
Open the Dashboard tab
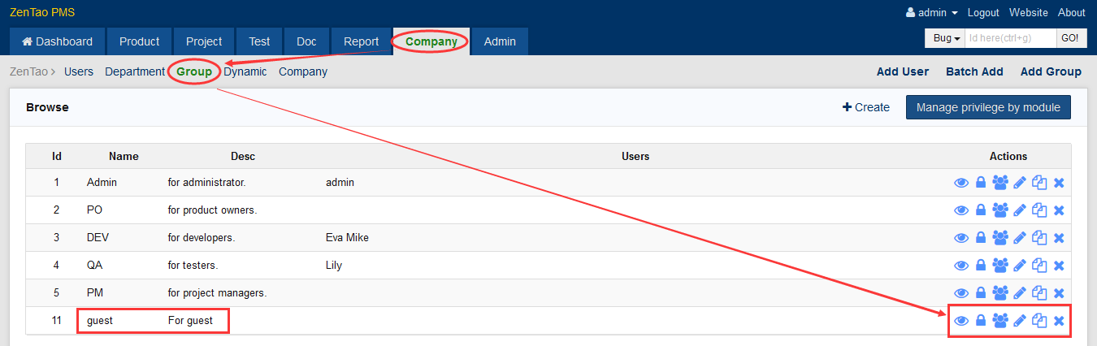(57, 41)
